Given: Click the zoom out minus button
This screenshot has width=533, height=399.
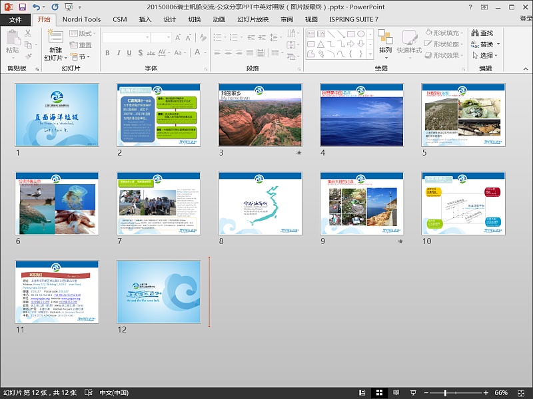Looking at the screenshot, I should 426,393.
